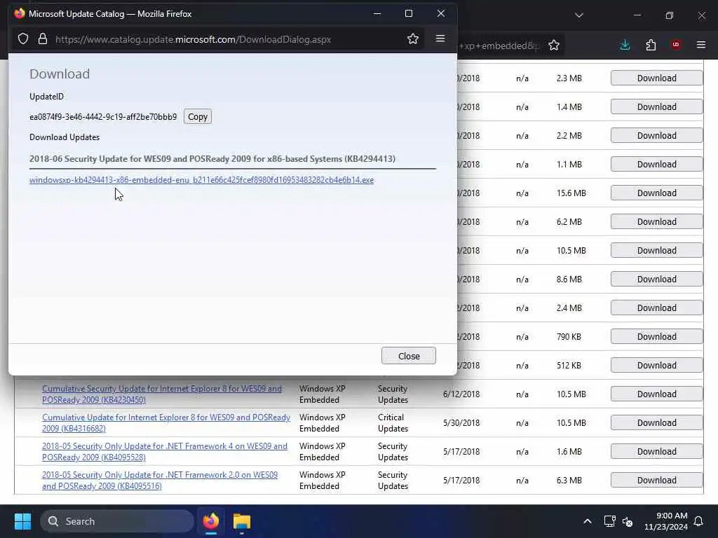
Task: Click the main window address bar
Action: pyautogui.click(x=499, y=46)
